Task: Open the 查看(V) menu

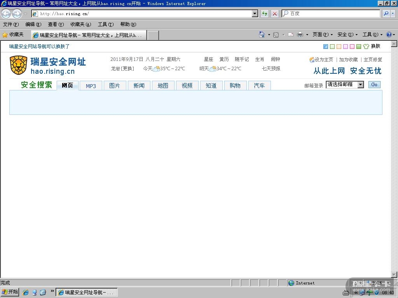Action: coord(56,24)
